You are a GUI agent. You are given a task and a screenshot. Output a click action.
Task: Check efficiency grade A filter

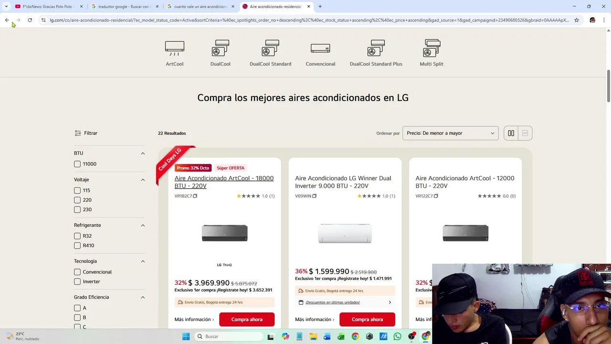[77, 308]
